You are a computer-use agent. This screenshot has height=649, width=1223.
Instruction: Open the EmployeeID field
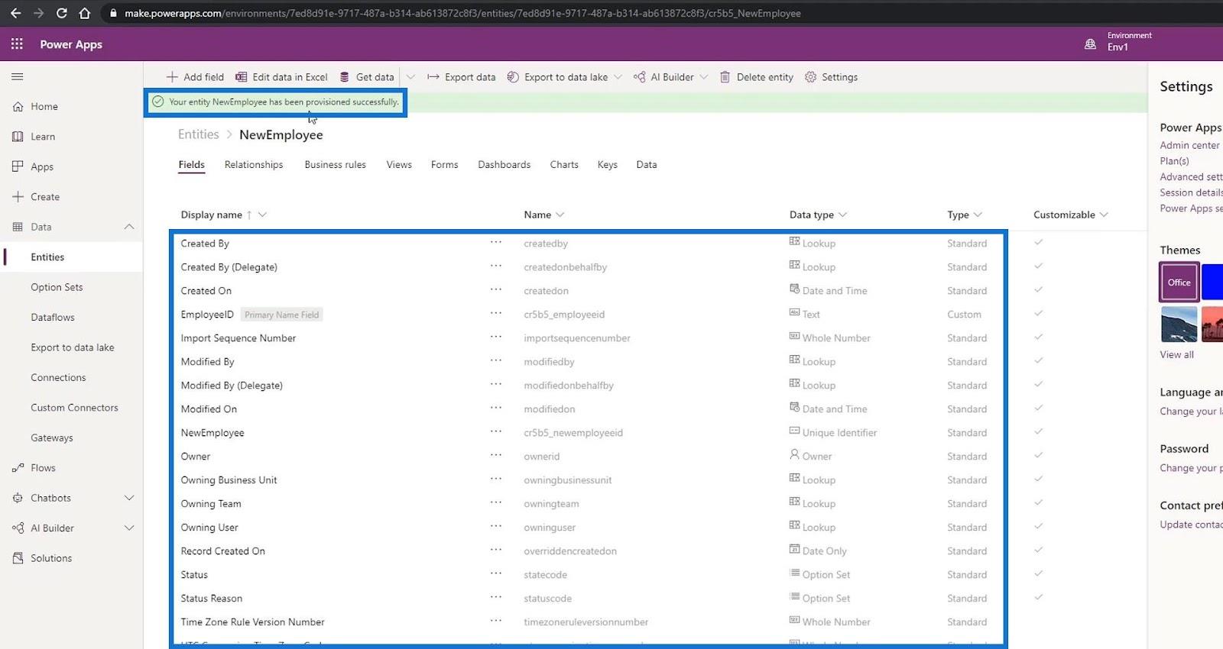(x=207, y=315)
